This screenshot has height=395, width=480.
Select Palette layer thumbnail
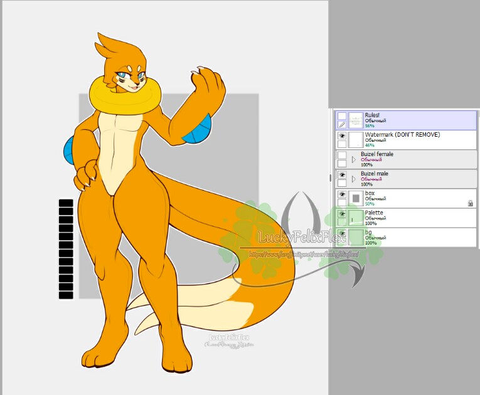355,218
